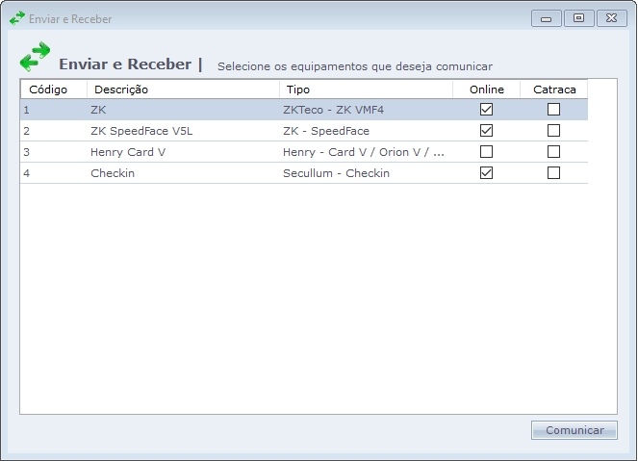Select ZK - SpeedFace type cell

tap(326, 131)
